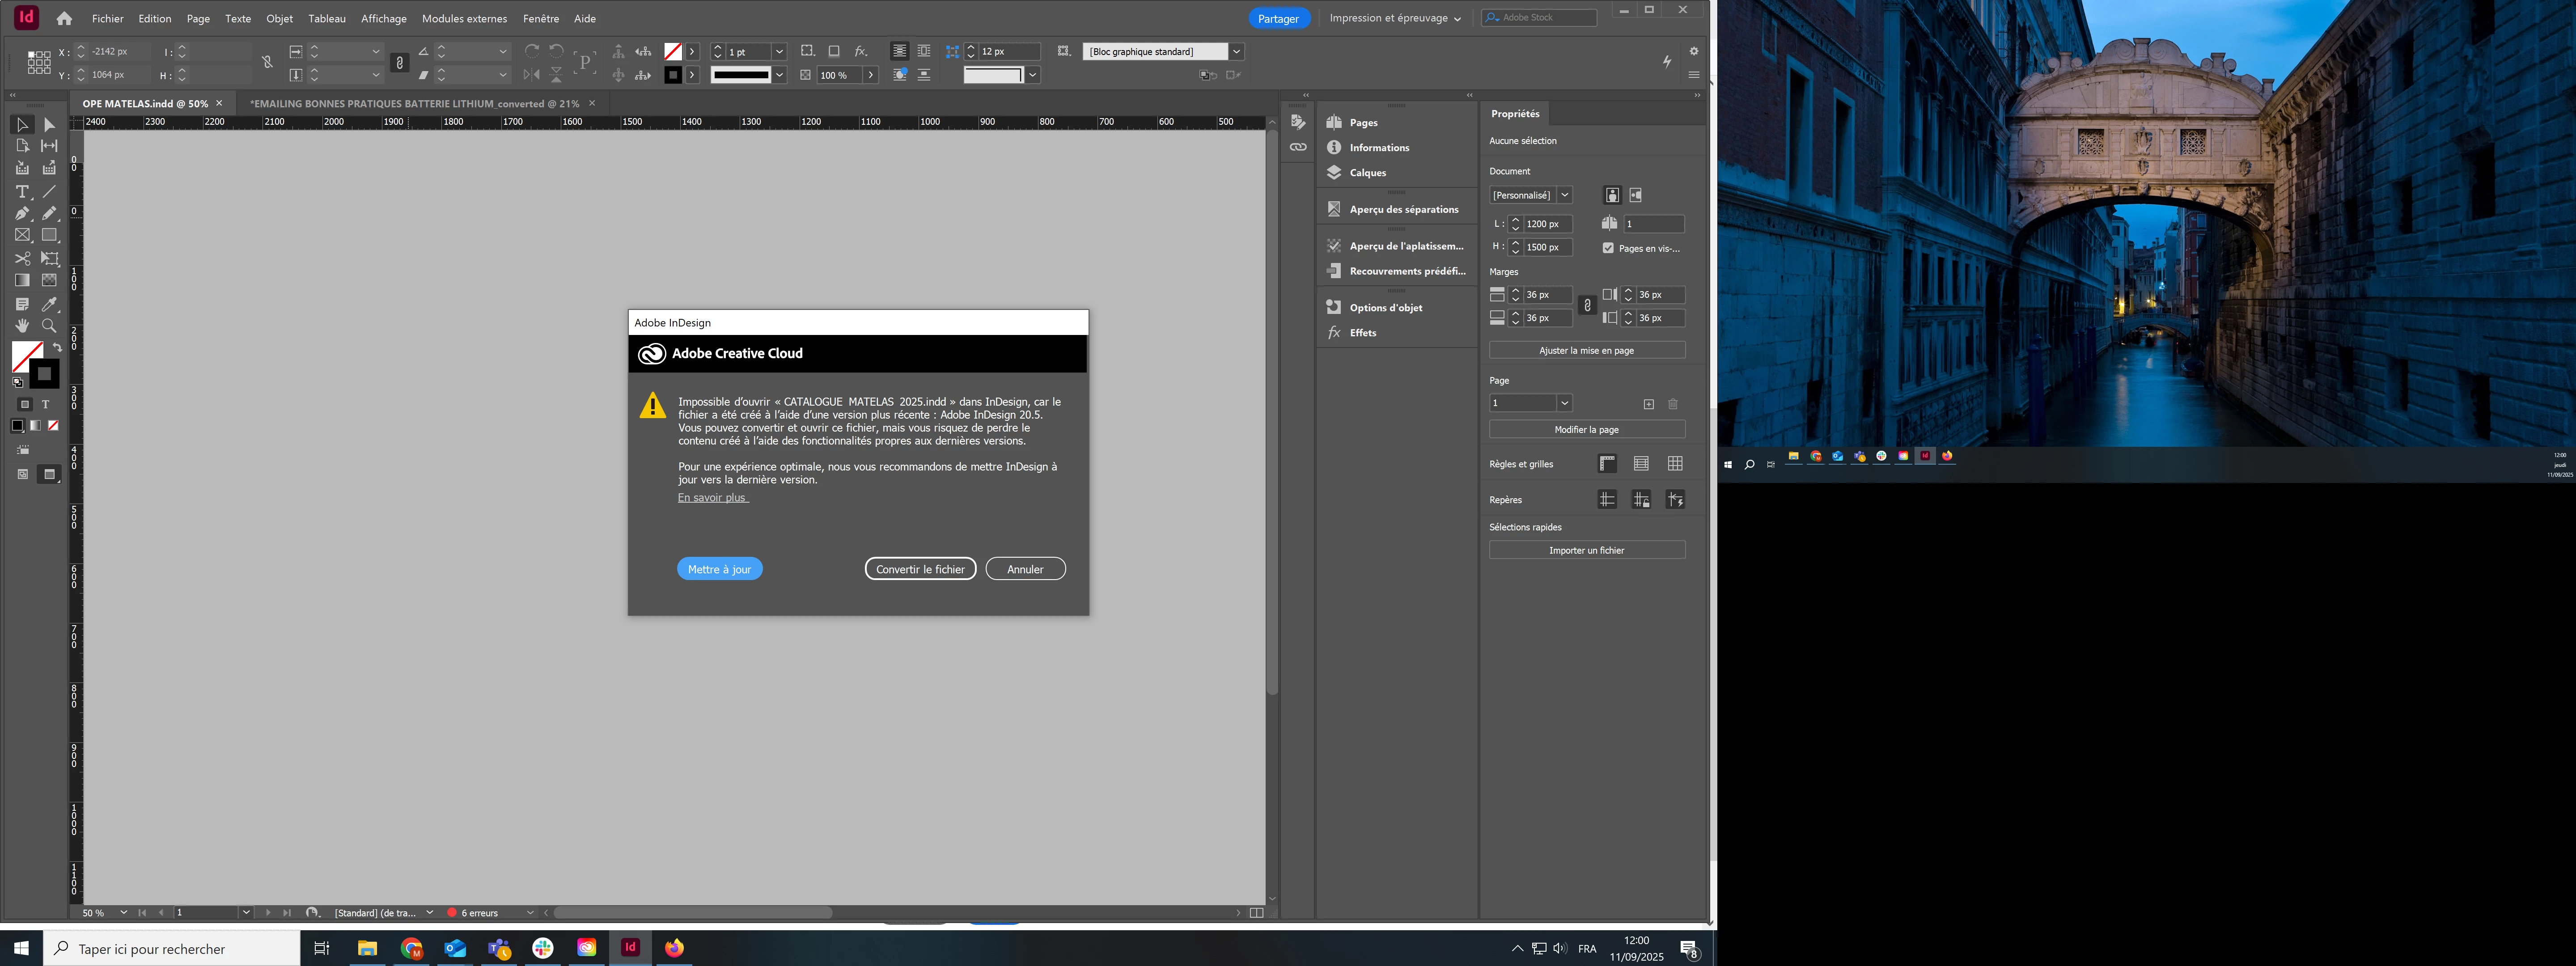Open the Bloc graphique standard dropdown
This screenshot has height=966, width=2576.
[x=1236, y=51]
